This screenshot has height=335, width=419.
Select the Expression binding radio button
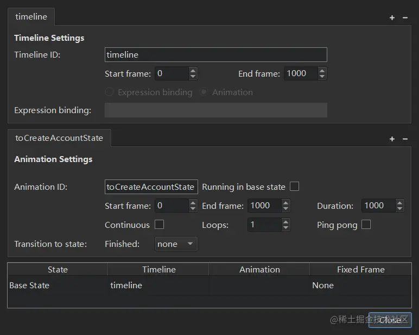(110, 92)
